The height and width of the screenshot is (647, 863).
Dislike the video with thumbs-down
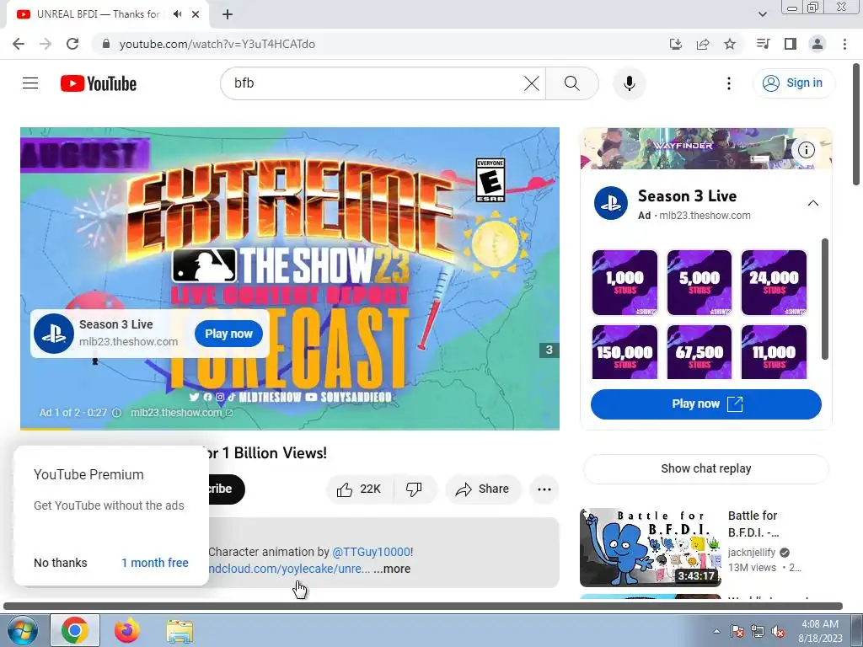[x=415, y=489]
